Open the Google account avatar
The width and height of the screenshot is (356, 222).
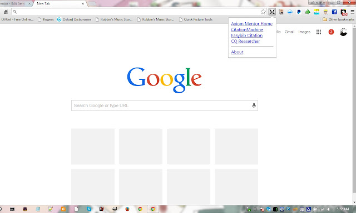click(x=344, y=32)
